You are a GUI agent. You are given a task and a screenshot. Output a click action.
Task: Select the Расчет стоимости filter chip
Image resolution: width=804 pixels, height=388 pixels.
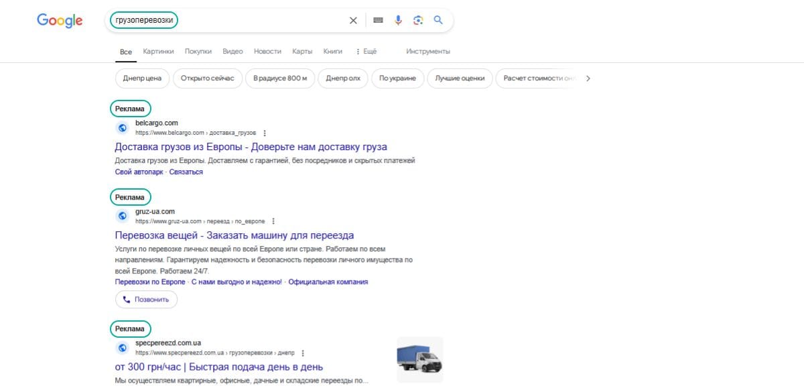click(x=537, y=78)
